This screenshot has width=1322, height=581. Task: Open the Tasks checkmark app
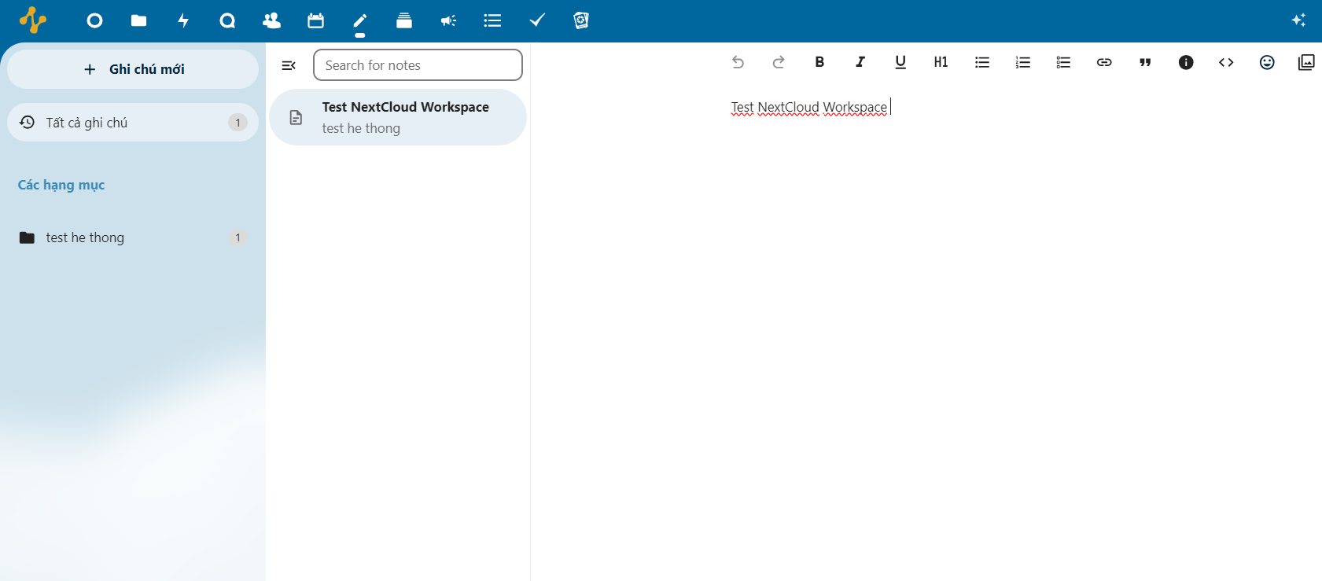pyautogui.click(x=537, y=20)
